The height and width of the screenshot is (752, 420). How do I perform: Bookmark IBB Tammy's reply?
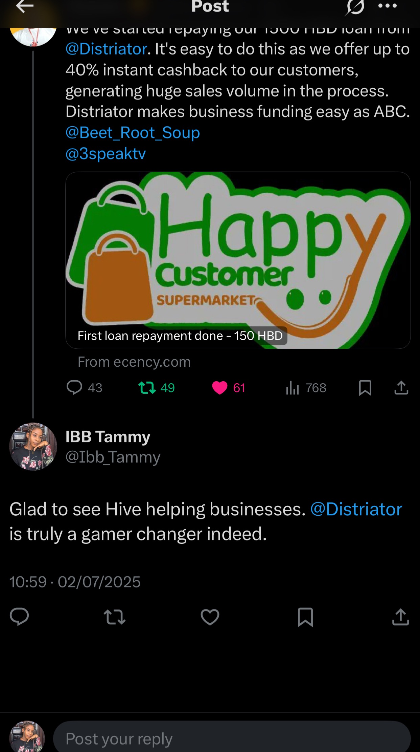[305, 617]
